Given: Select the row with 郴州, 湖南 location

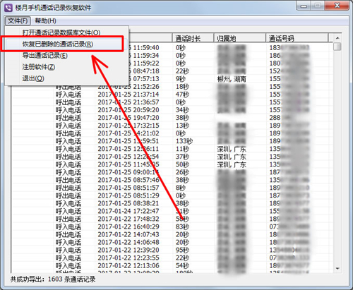Looking at the screenshot, I should click(172, 79).
